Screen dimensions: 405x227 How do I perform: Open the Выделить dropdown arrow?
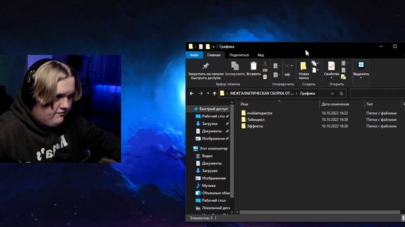click(361, 78)
